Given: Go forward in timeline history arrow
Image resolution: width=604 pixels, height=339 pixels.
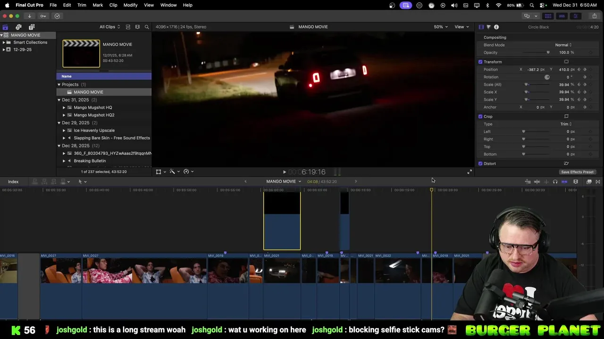Looking at the screenshot, I should click(356, 182).
